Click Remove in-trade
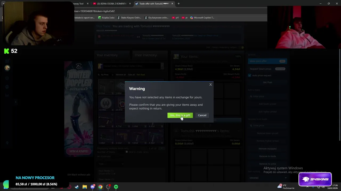 (x=267, y=156)
